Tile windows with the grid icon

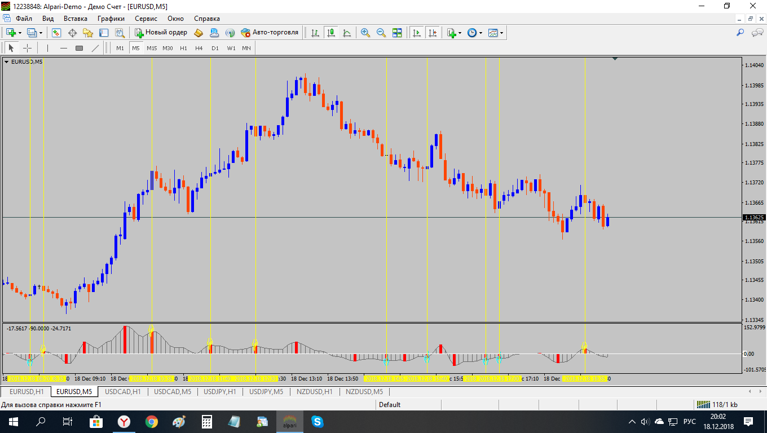(x=397, y=33)
